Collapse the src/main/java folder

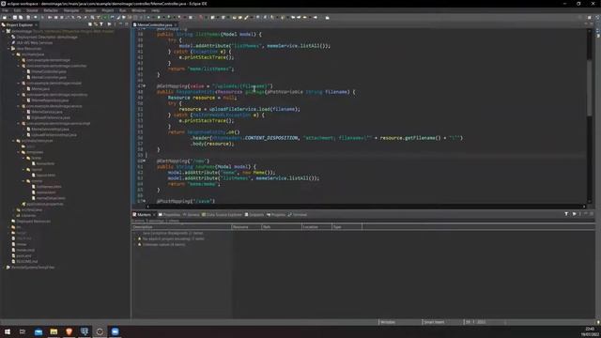[x=13, y=54]
